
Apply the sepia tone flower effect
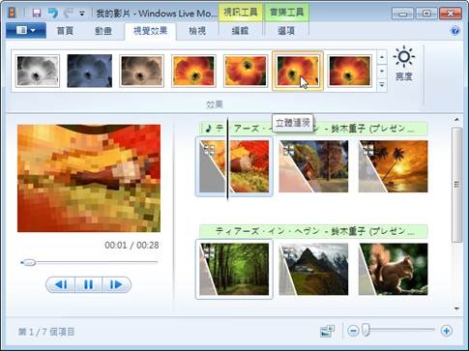click(141, 71)
